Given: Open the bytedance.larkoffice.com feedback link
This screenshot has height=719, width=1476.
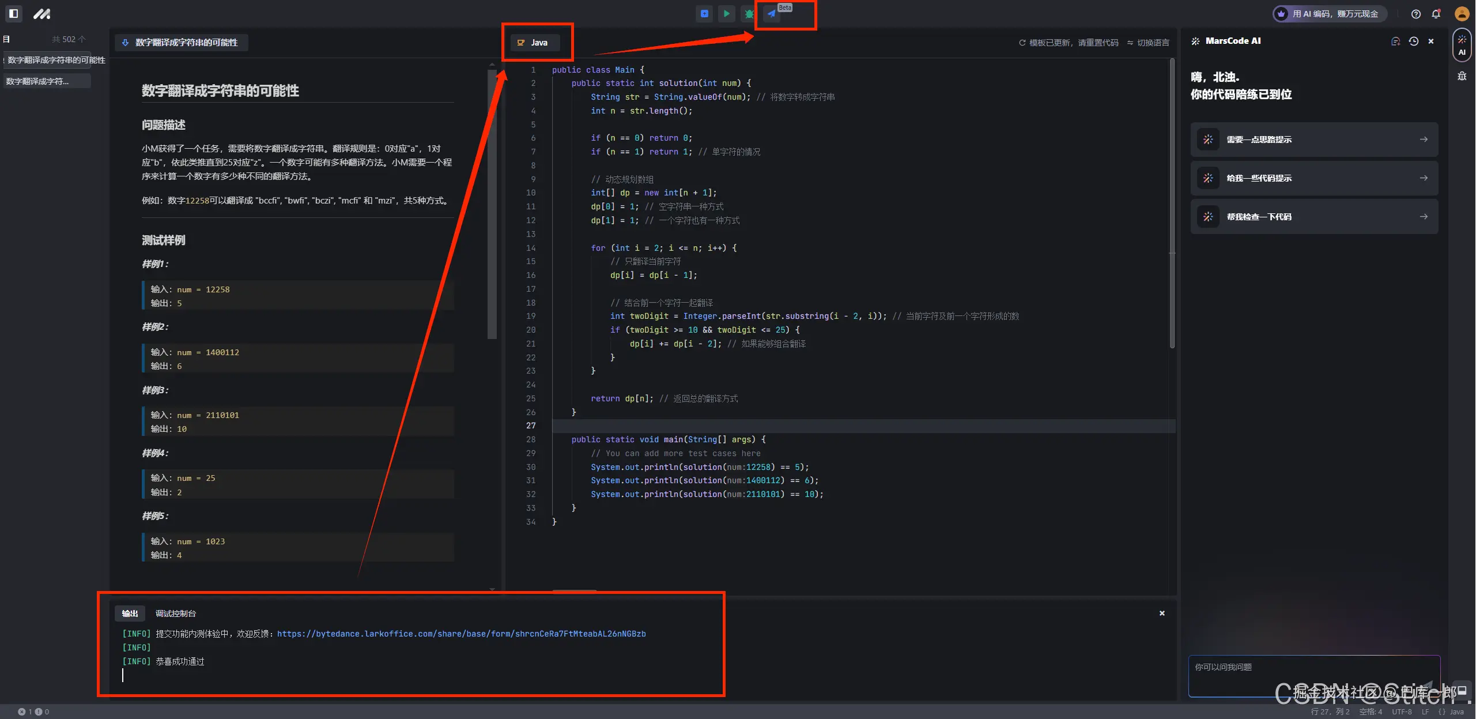Looking at the screenshot, I should pyautogui.click(x=461, y=634).
